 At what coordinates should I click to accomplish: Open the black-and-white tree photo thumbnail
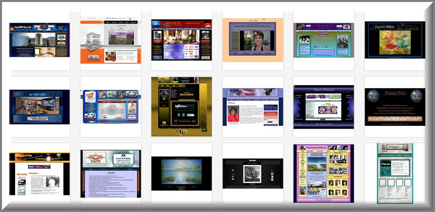coord(253,174)
